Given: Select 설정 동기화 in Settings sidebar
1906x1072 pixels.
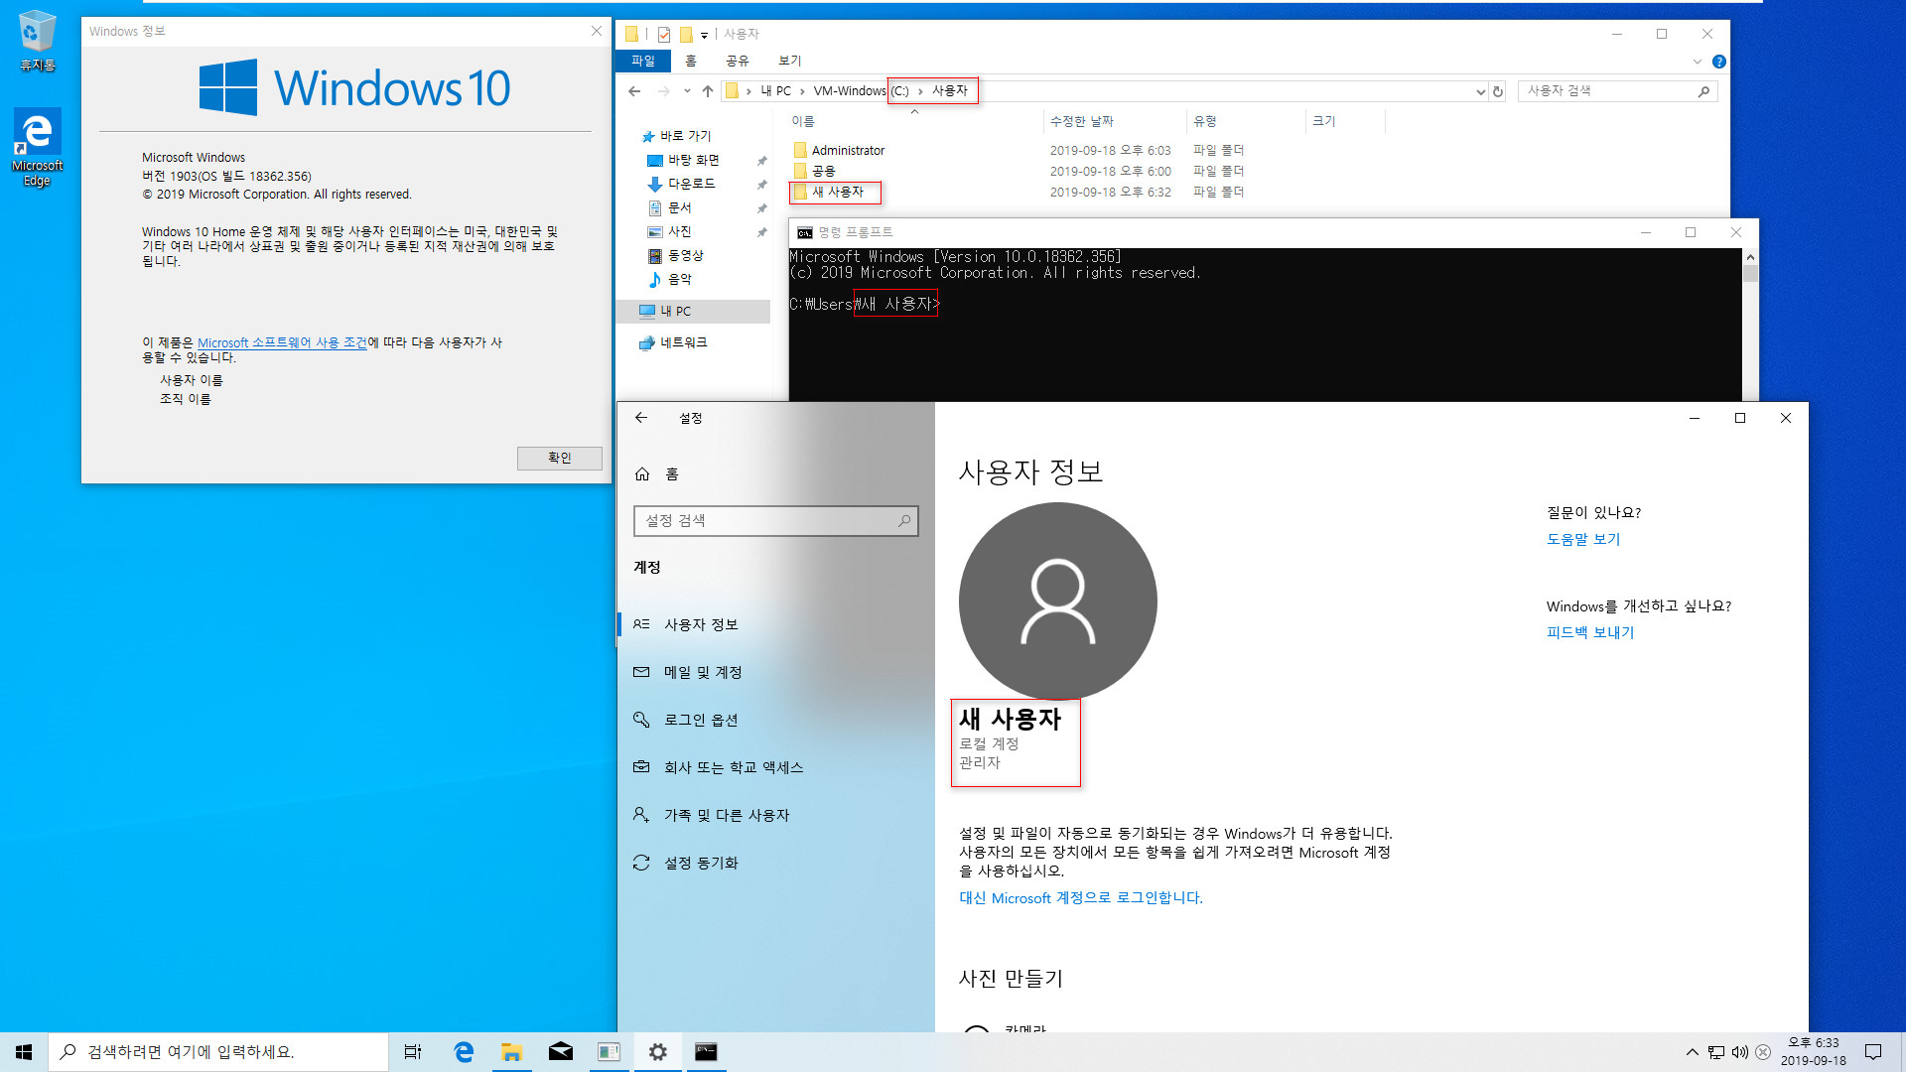Looking at the screenshot, I should 776,863.
